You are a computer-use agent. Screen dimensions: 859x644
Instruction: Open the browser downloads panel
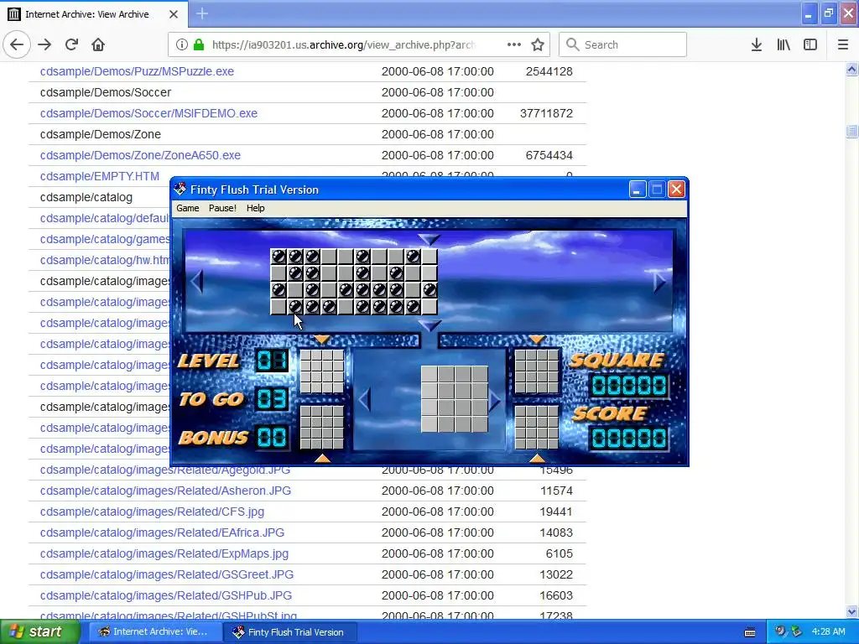[757, 45]
